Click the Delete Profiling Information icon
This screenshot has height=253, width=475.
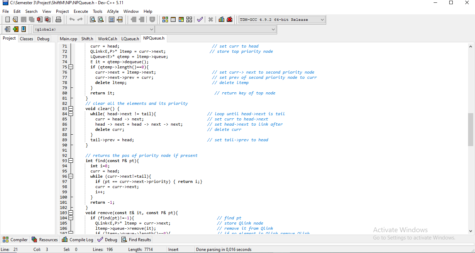coord(230,19)
